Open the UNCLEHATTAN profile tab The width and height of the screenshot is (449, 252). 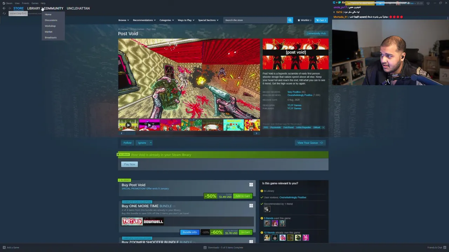(x=78, y=8)
